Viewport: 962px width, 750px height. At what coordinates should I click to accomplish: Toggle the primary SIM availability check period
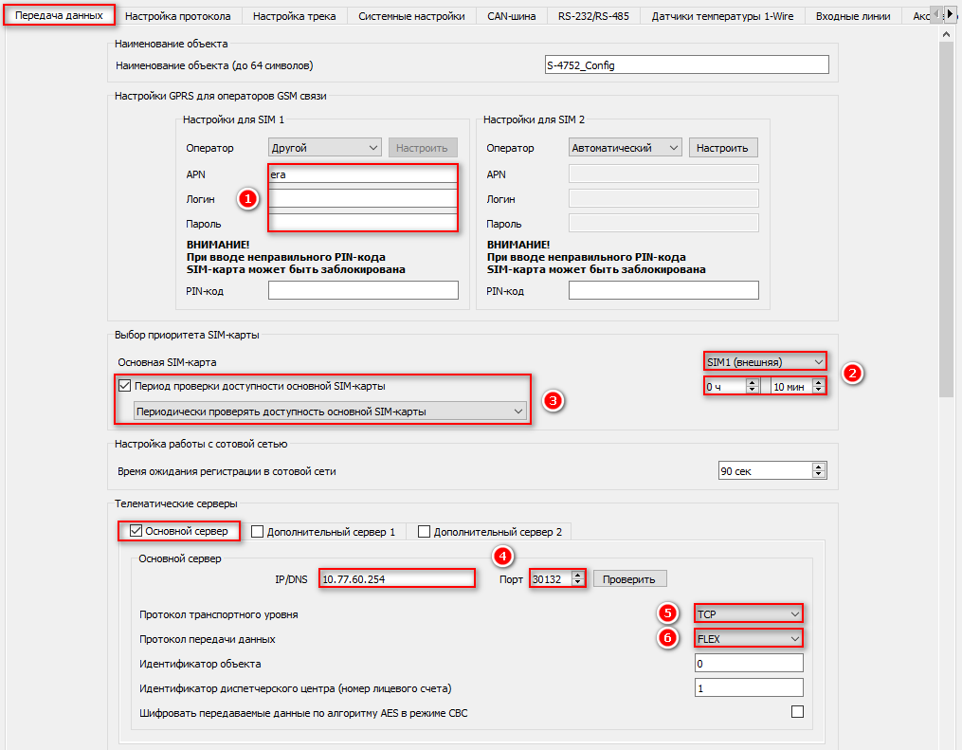(x=125, y=386)
